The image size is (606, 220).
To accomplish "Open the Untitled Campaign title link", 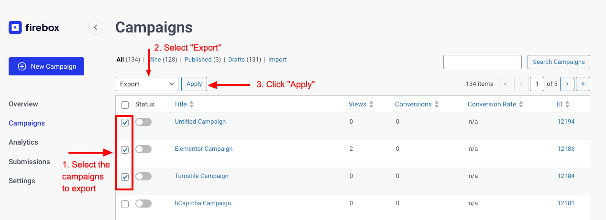I will [x=200, y=122].
